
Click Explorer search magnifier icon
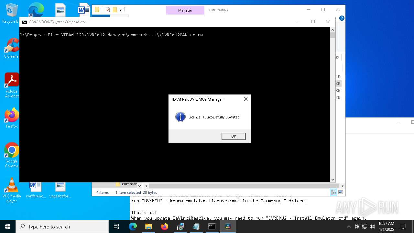pos(337,58)
